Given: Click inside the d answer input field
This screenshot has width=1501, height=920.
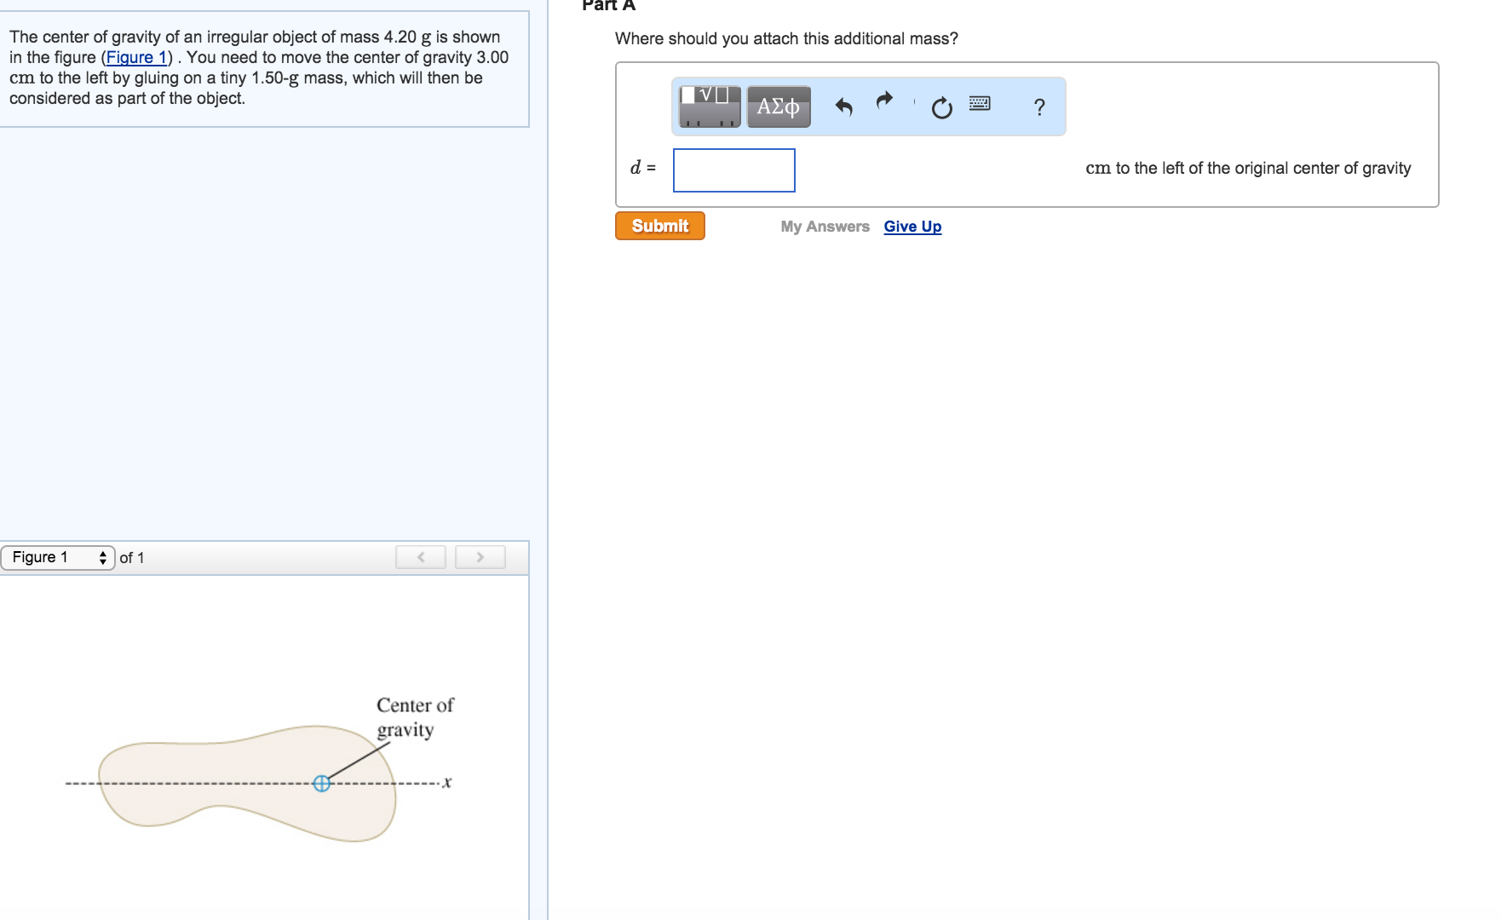Looking at the screenshot, I should (733, 170).
